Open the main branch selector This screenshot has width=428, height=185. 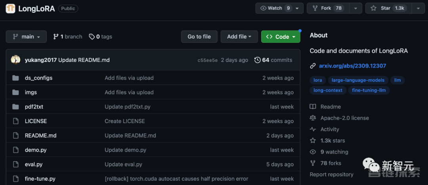26,36
